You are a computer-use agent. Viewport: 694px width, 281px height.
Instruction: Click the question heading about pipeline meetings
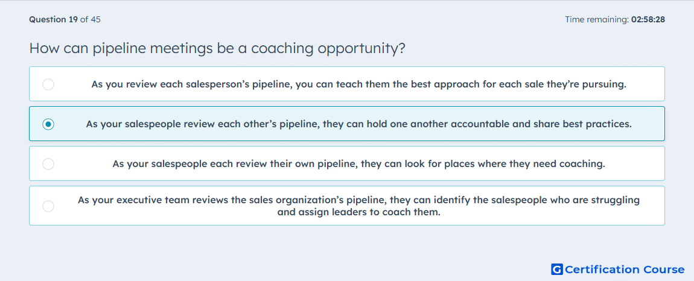click(217, 48)
